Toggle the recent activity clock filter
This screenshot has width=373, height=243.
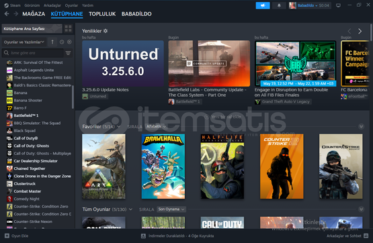coord(62,42)
